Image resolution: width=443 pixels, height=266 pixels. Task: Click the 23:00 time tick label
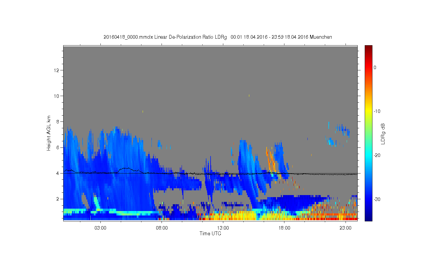(346, 228)
